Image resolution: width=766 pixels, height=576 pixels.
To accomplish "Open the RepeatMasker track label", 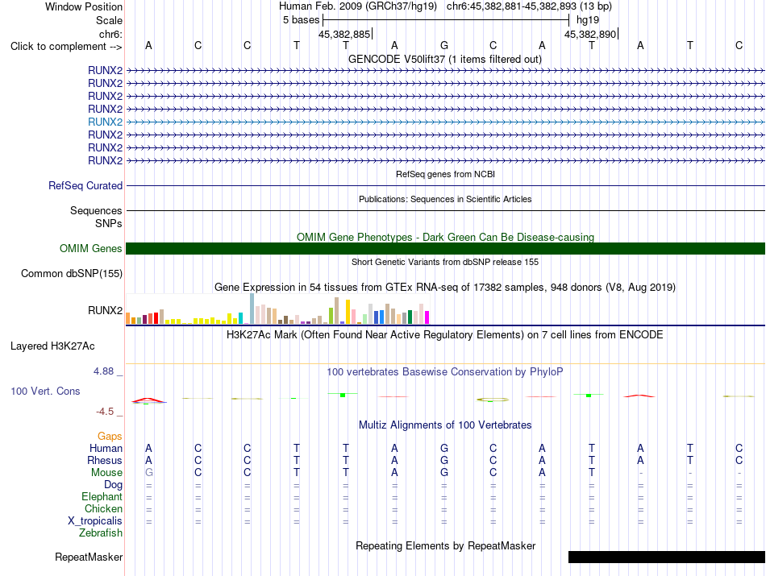I will click(x=89, y=557).
